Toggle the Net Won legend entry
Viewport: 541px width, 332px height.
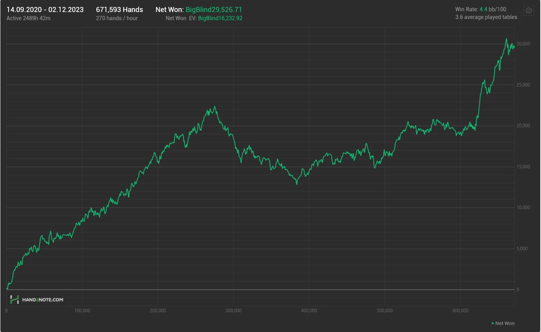coord(503,323)
